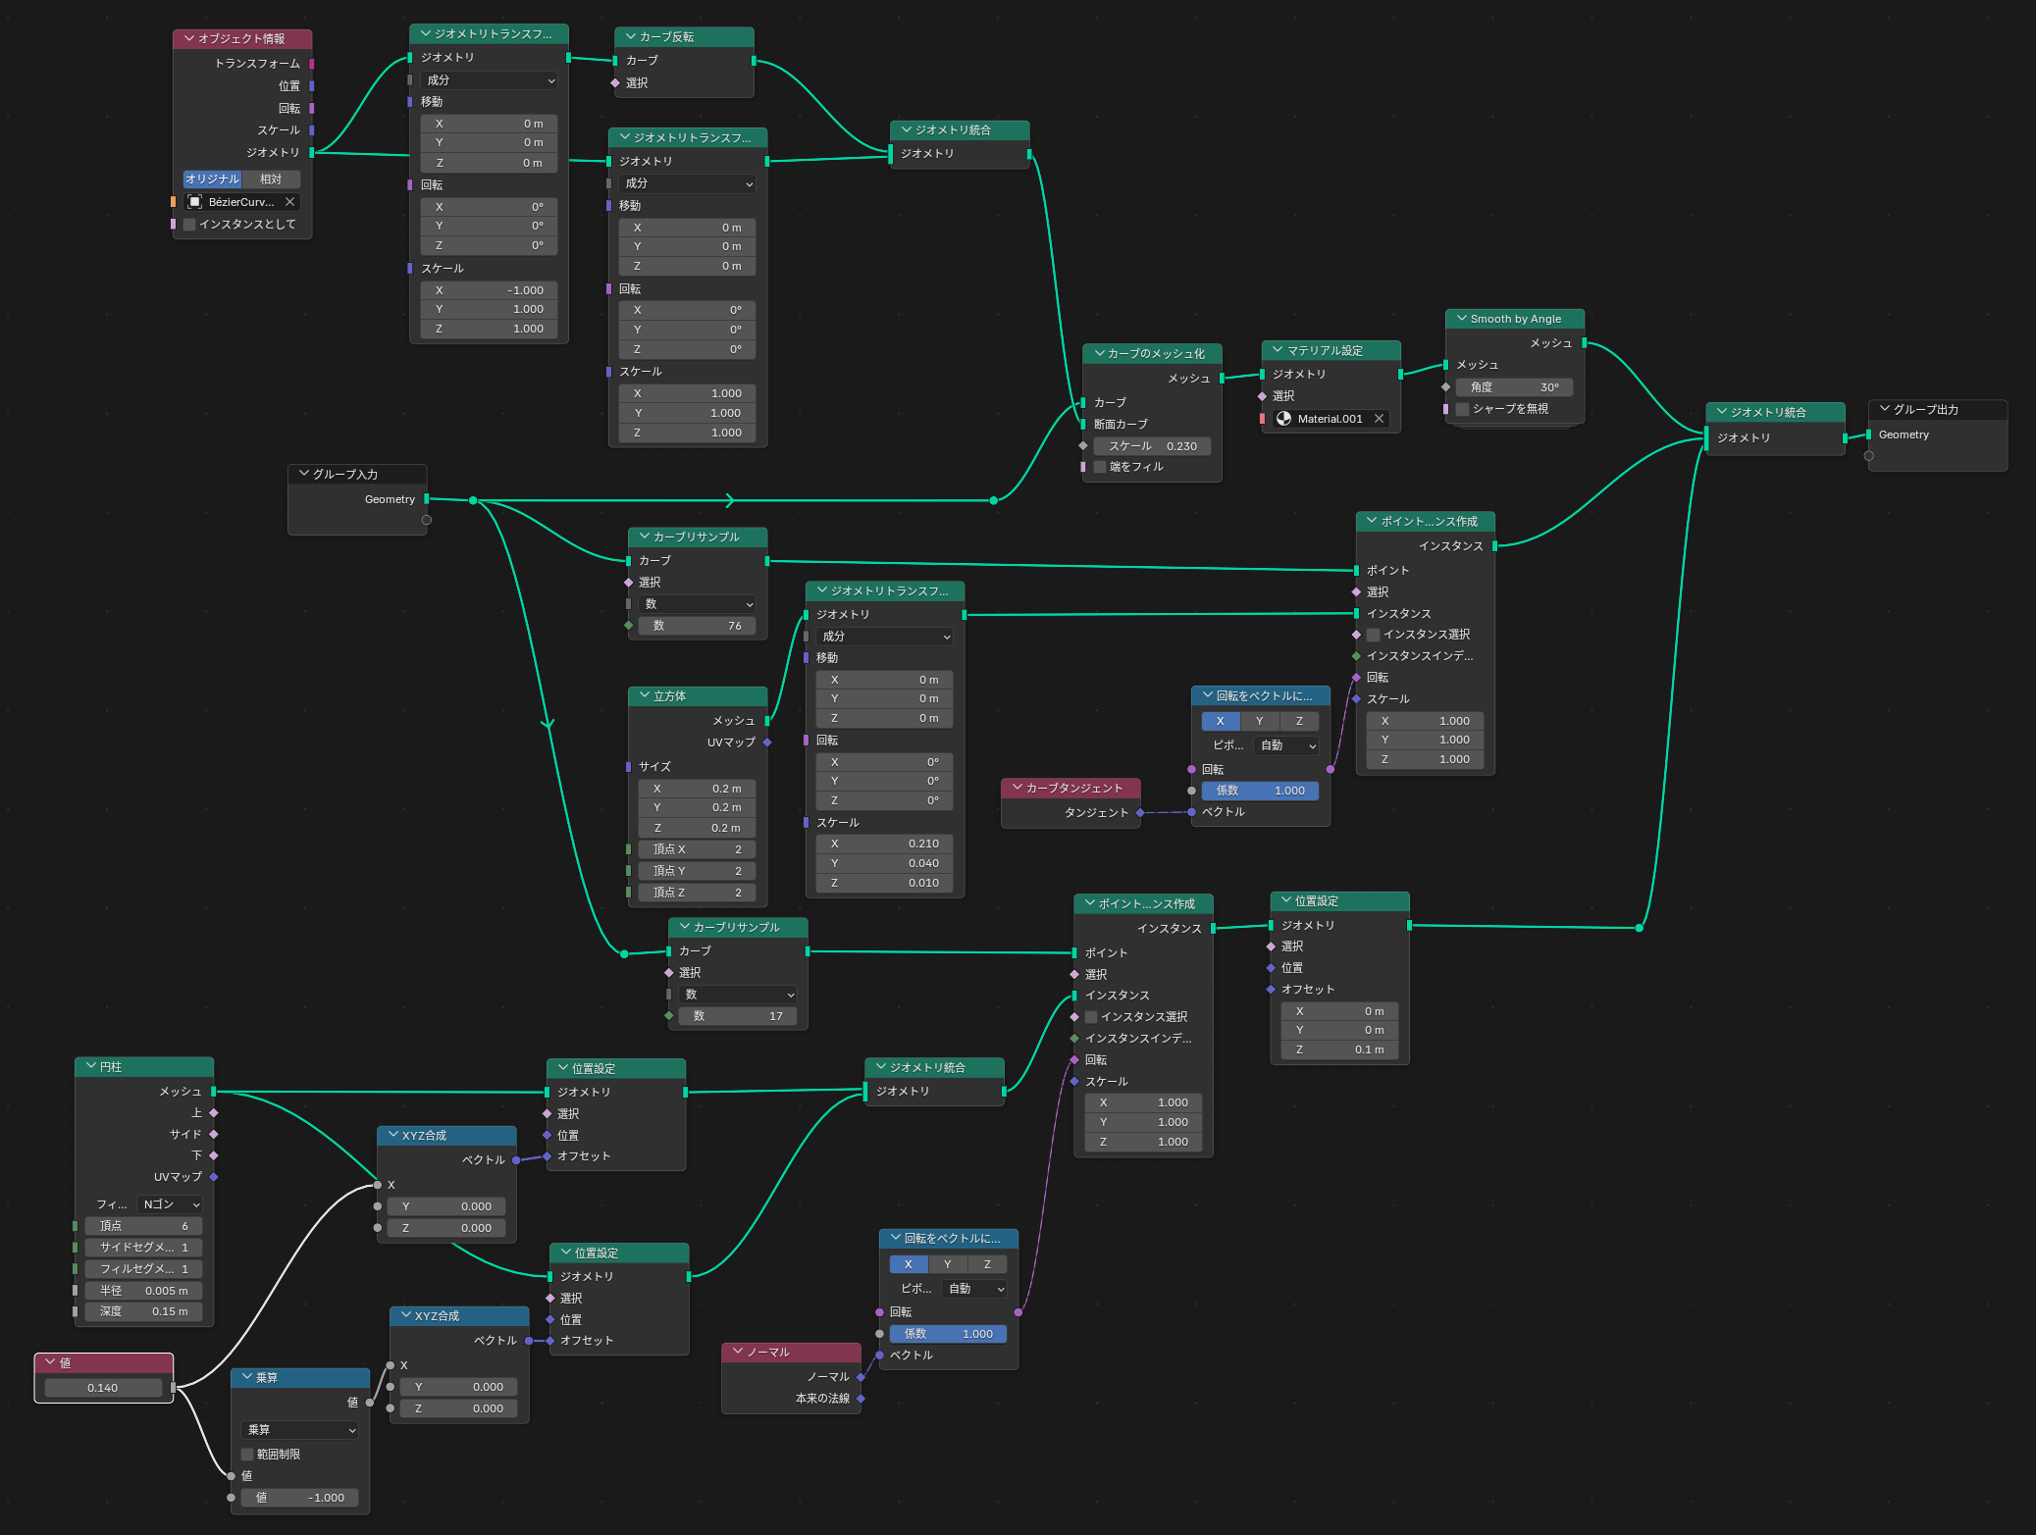2036x1535 pixels.
Task: Click the 角度 30° slider field
Action: pos(1514,387)
